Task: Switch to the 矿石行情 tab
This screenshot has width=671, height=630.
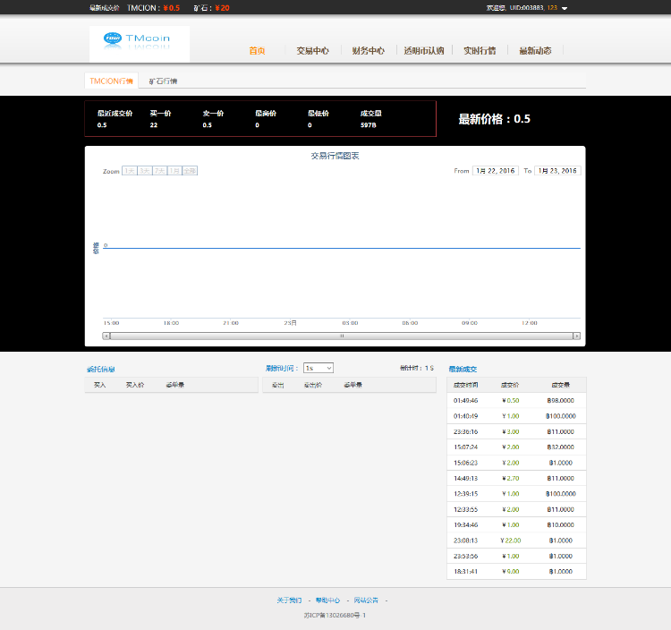Action: pos(163,81)
